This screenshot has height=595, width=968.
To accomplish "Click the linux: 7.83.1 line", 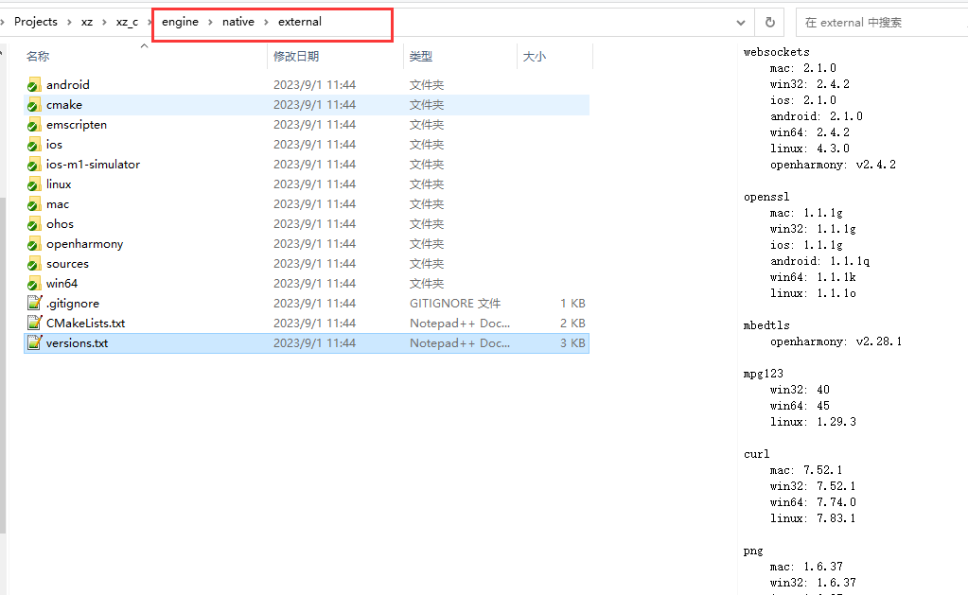I will tap(813, 518).
